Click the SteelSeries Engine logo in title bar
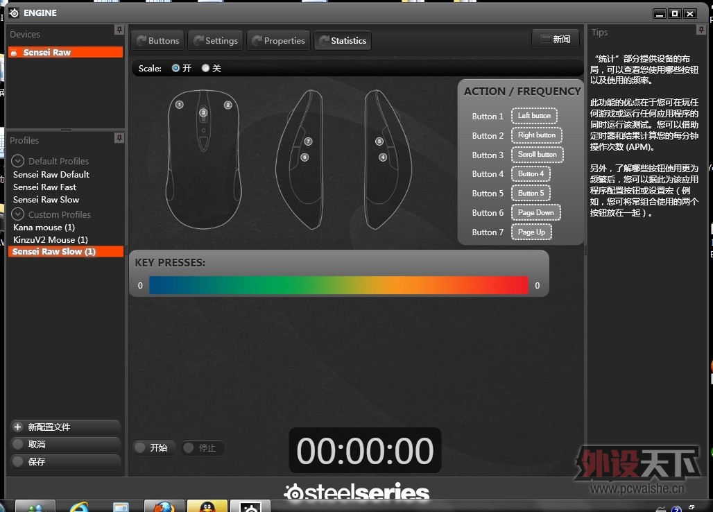Screen dimensions: 713x512 pyautogui.click(x=14, y=12)
